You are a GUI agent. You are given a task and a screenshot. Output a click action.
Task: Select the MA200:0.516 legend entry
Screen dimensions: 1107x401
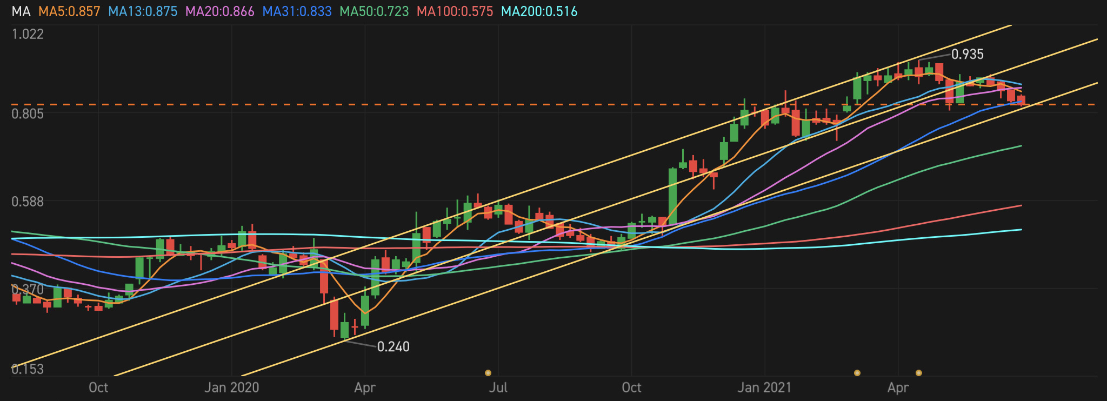(x=539, y=11)
